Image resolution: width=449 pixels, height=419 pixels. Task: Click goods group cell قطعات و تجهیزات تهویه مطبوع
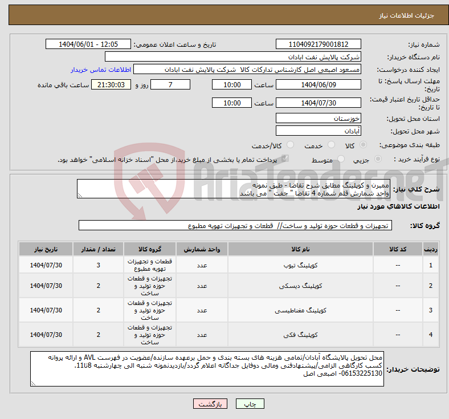coord(150,265)
